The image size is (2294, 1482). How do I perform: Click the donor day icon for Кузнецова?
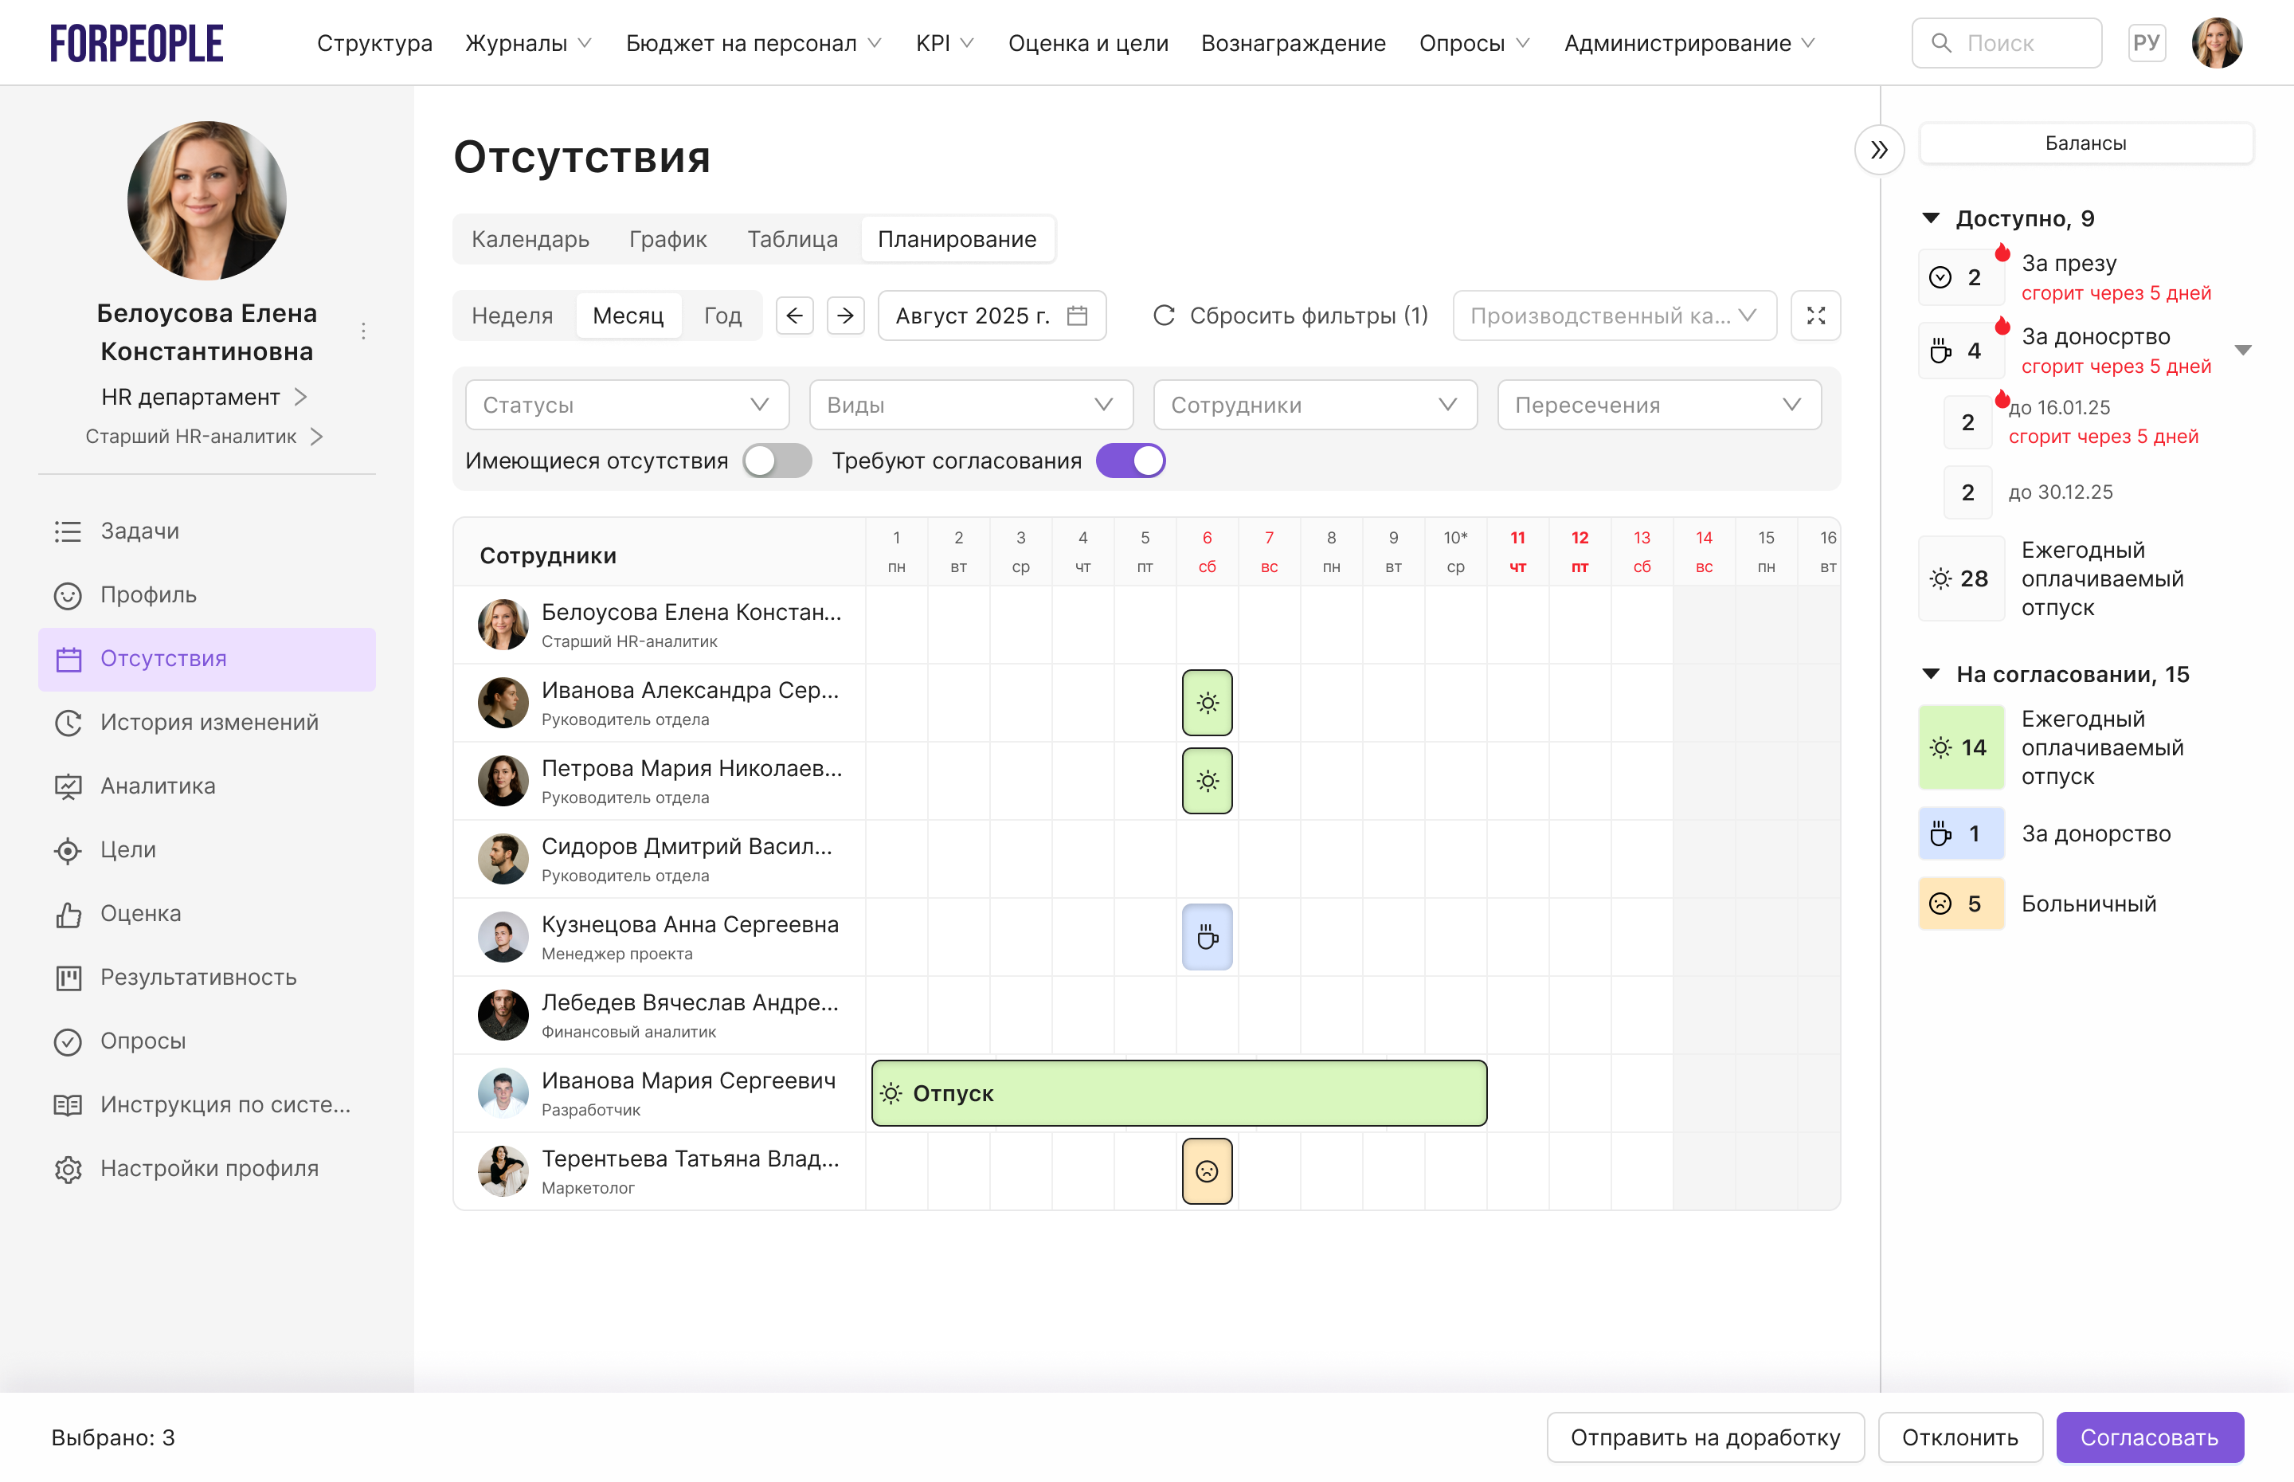(1206, 936)
